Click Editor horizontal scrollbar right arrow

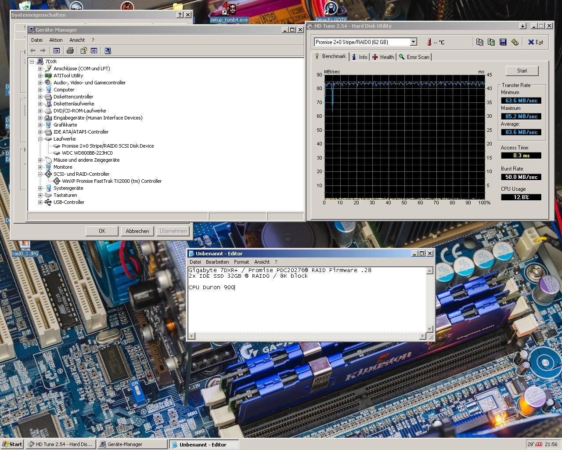pos(423,336)
